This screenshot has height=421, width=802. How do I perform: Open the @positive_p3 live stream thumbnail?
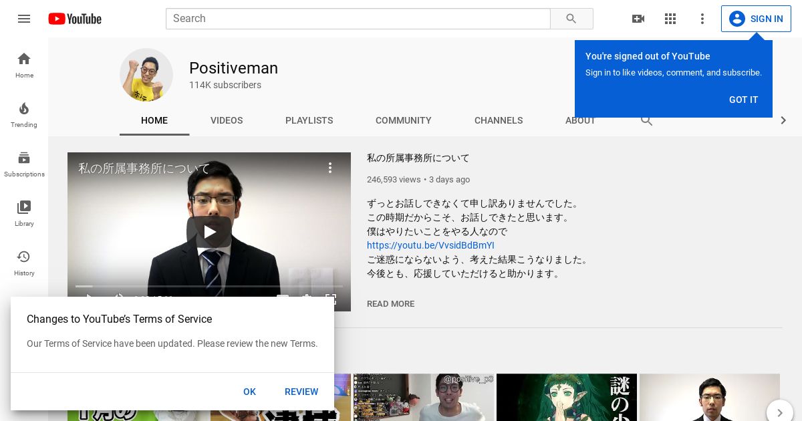point(424,397)
